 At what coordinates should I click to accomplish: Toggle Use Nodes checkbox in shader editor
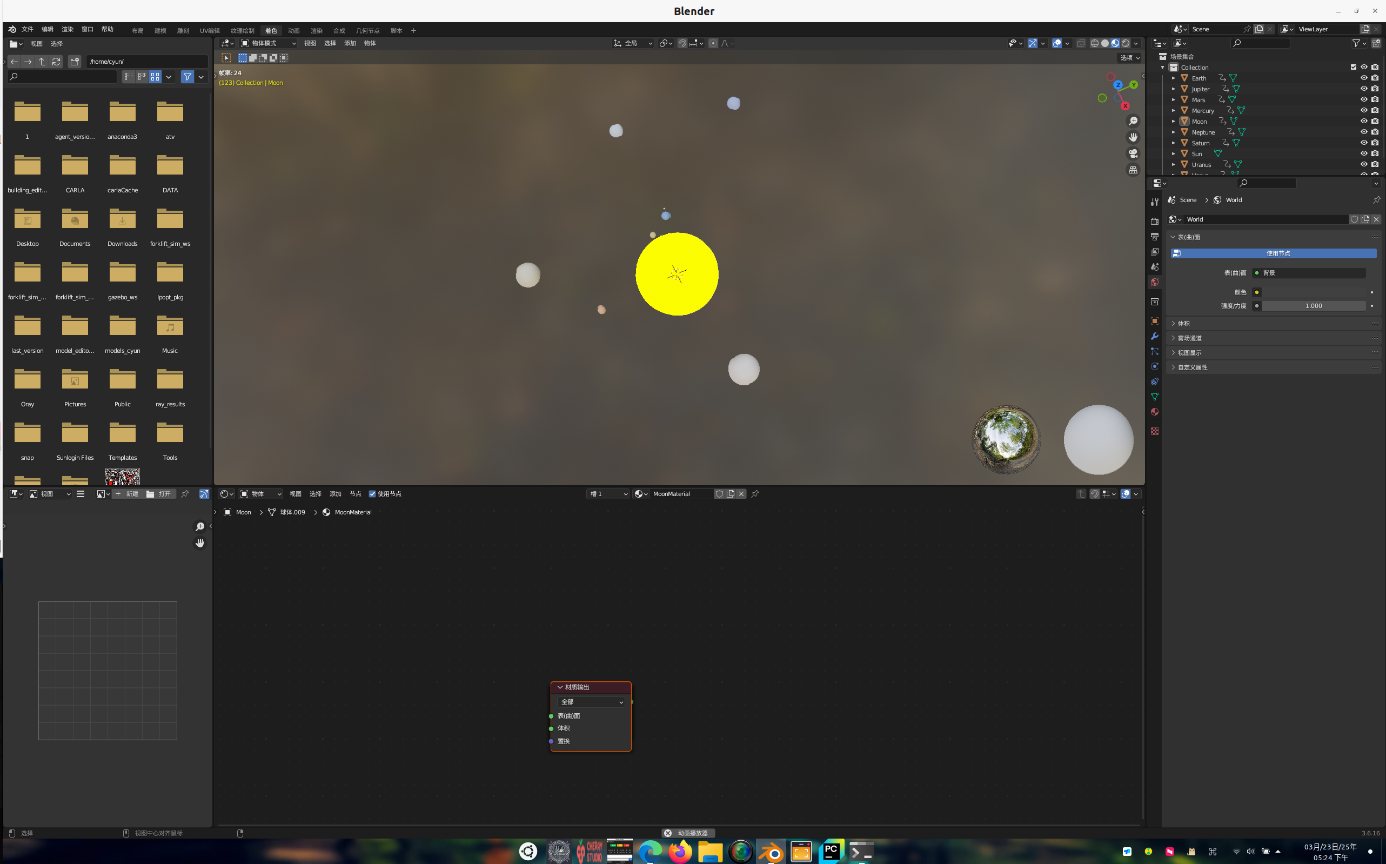pos(372,494)
